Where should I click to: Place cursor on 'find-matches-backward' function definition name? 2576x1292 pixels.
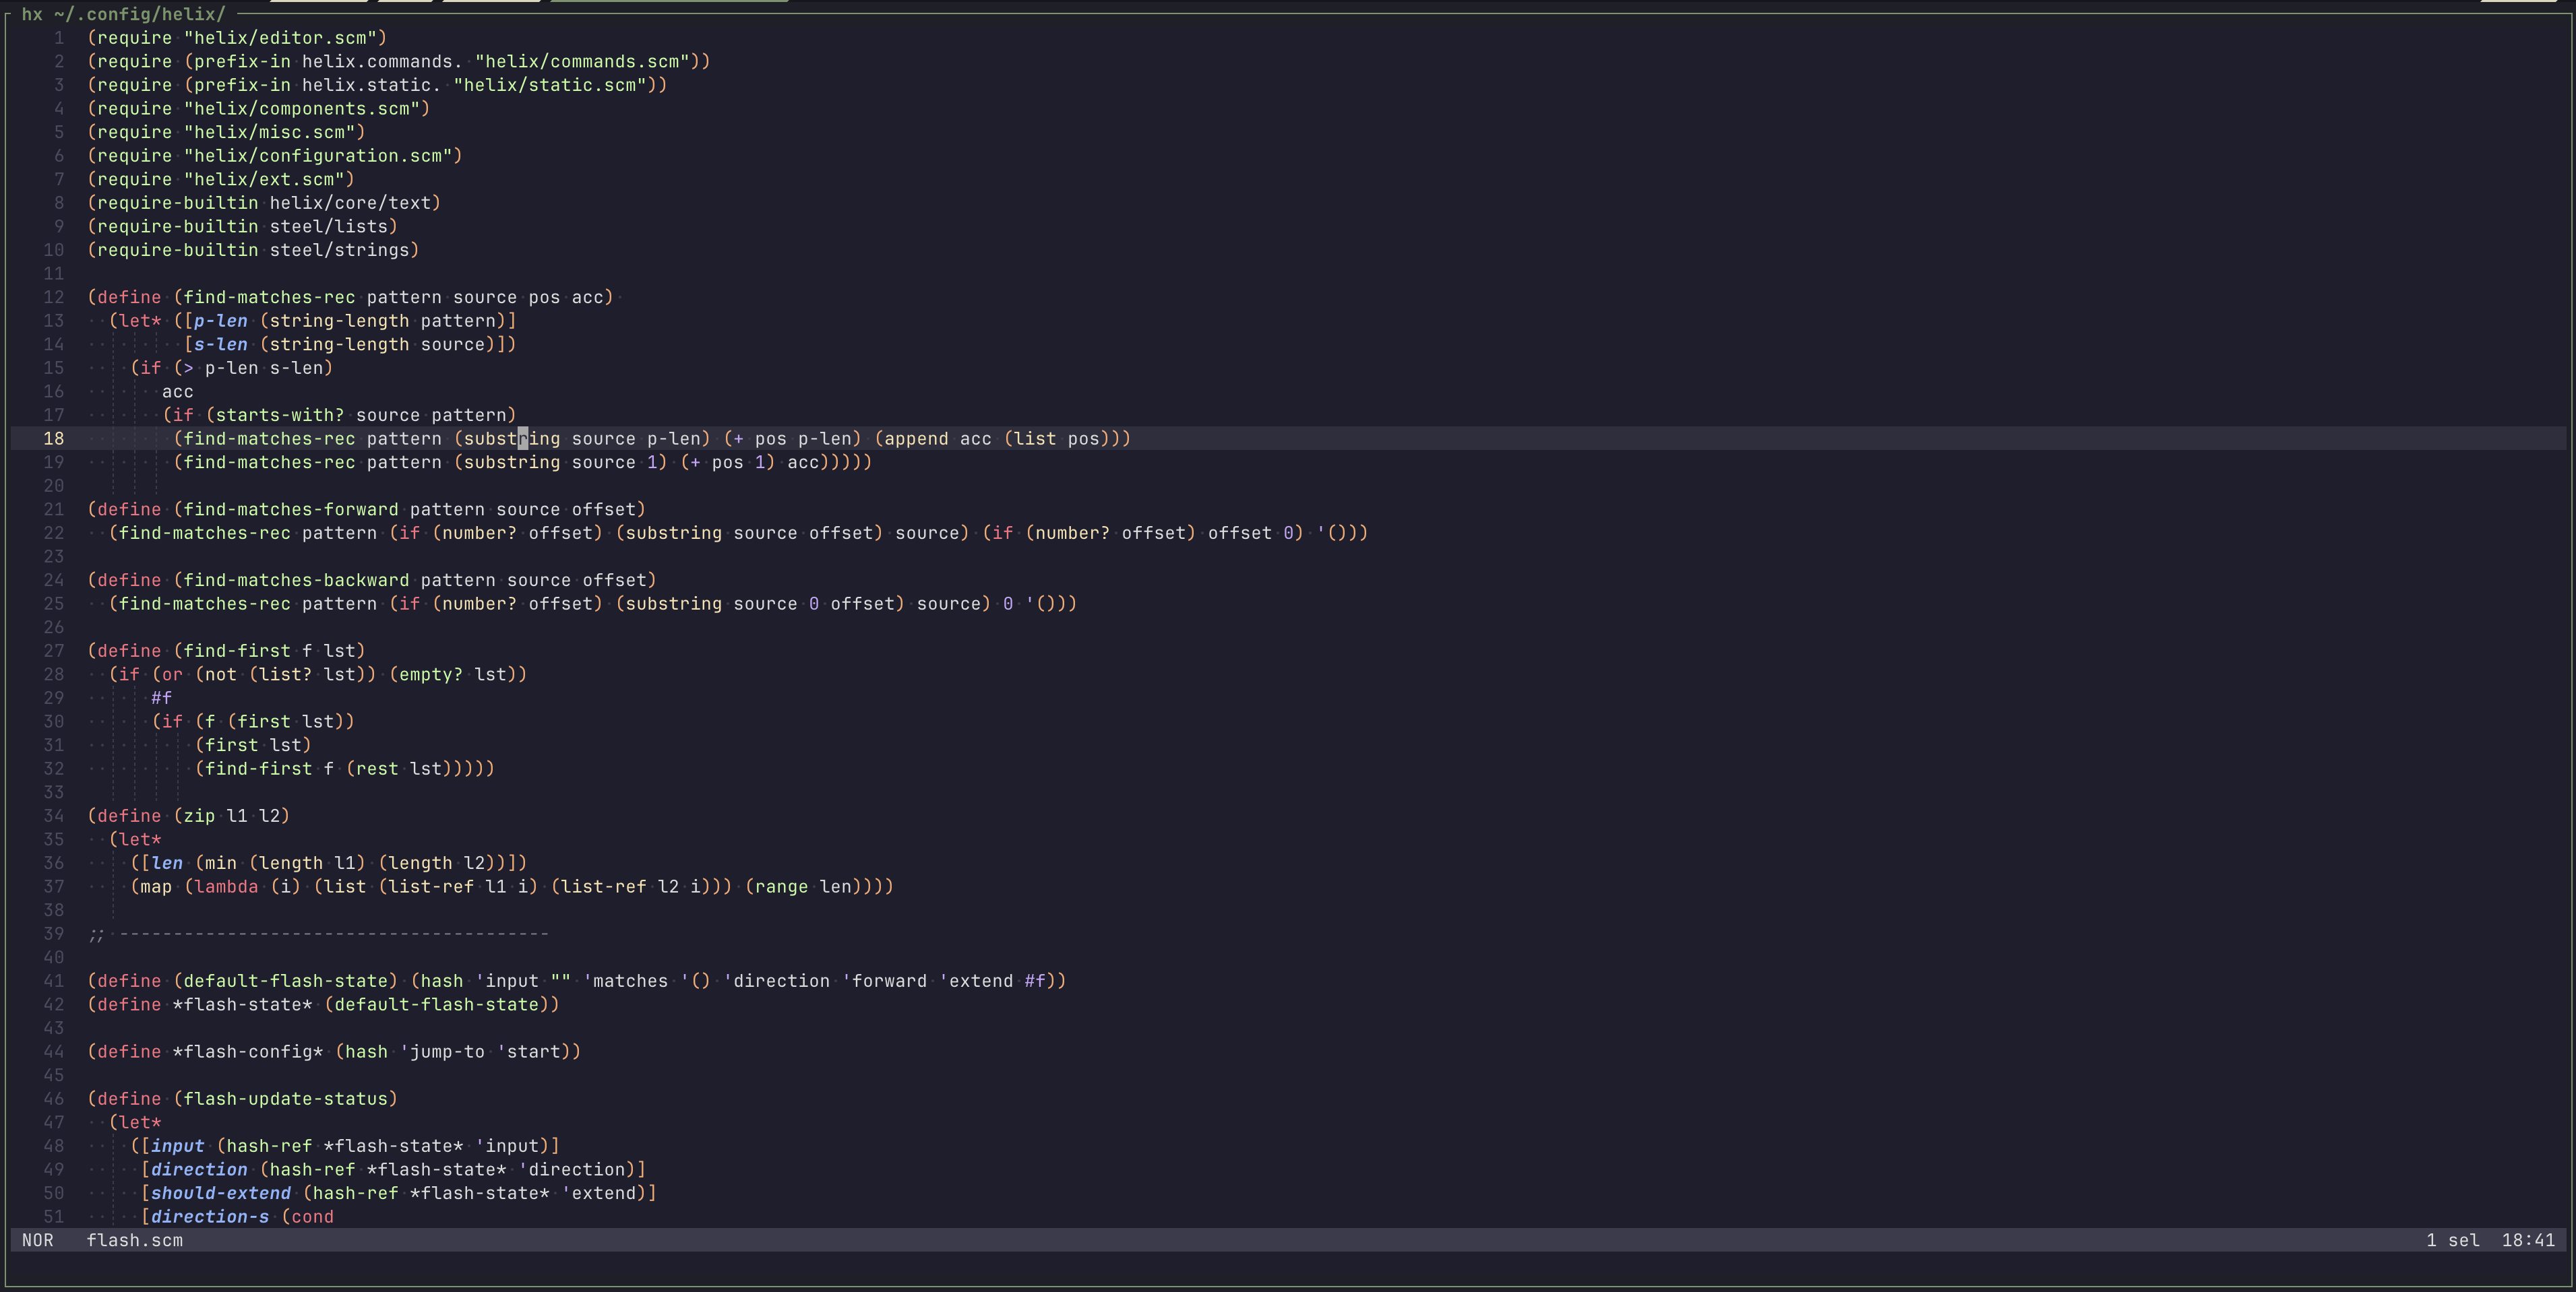(x=296, y=581)
